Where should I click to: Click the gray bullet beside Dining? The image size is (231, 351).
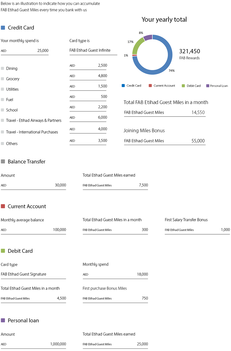[x=3, y=68]
